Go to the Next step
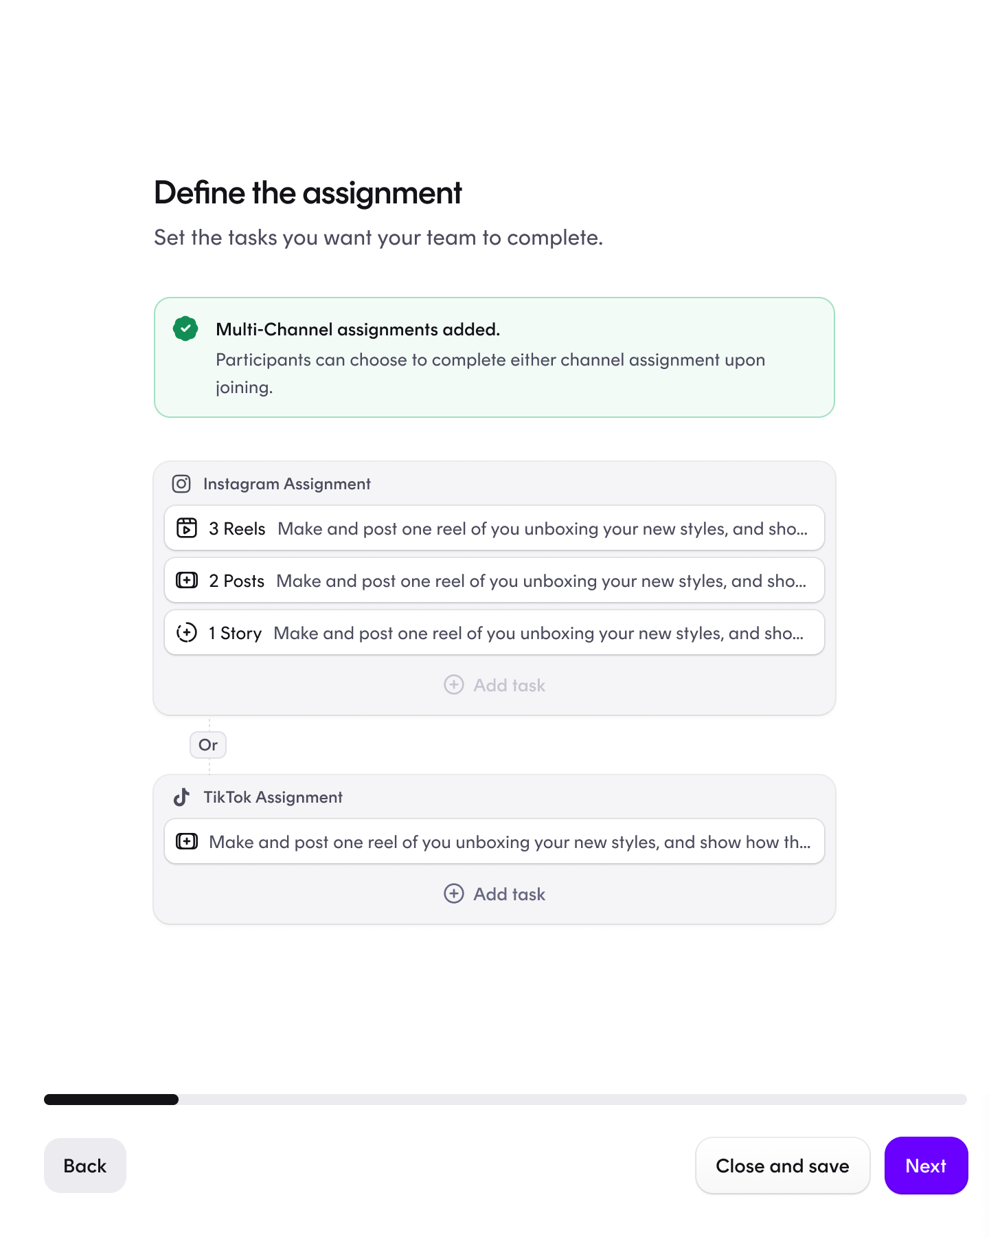This screenshot has height=1237, width=989. pos(926,1166)
